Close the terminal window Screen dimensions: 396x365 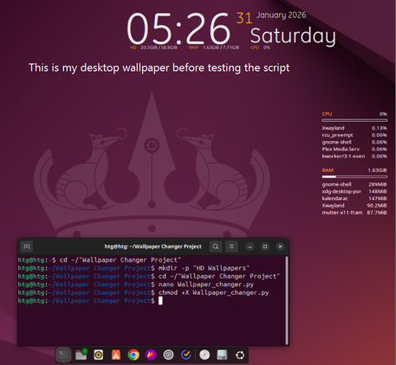[x=280, y=247]
